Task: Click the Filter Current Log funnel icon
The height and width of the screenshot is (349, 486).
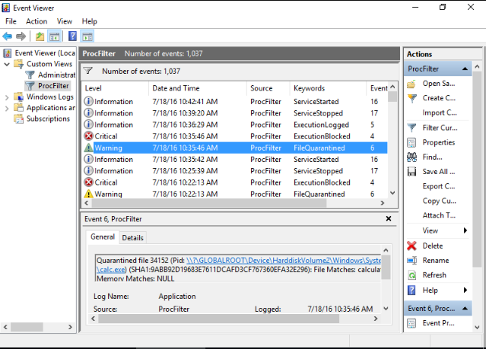Action: click(x=412, y=128)
